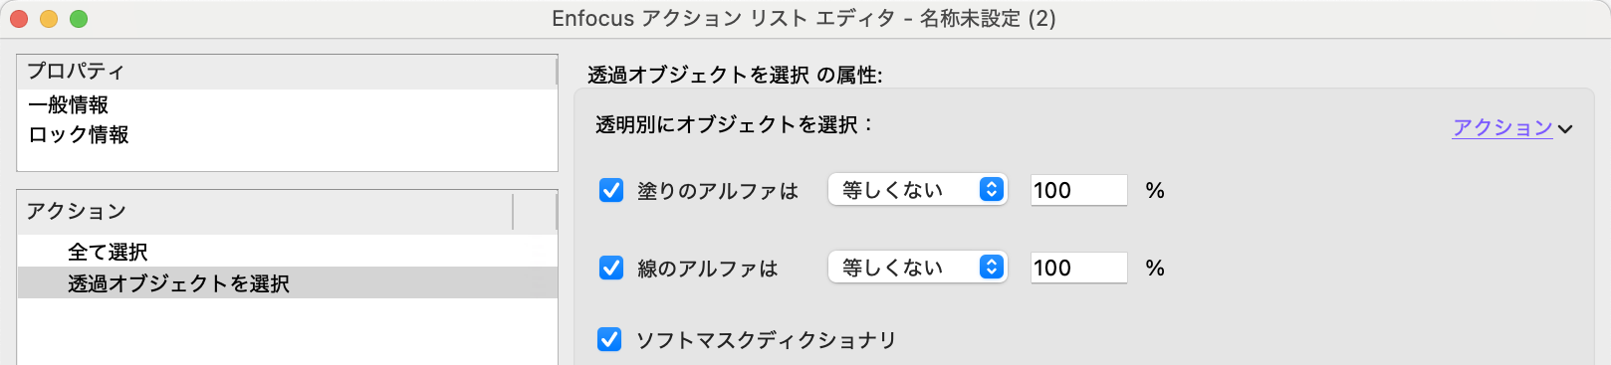This screenshot has height=365, width=1611.
Task: Maximize the window with green button
Action: (x=79, y=19)
